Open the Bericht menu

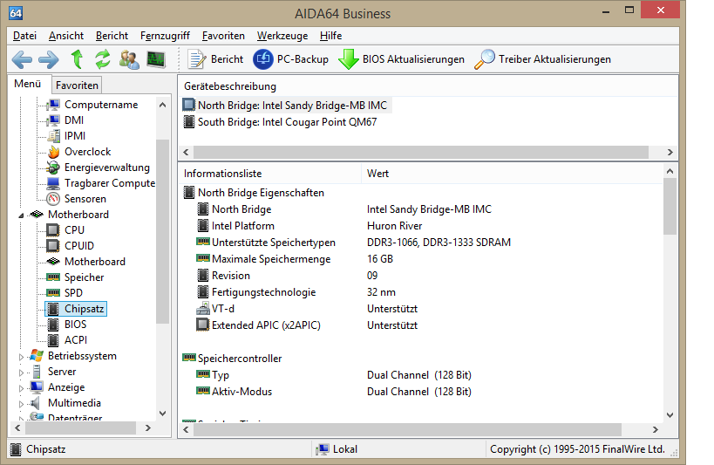click(112, 36)
